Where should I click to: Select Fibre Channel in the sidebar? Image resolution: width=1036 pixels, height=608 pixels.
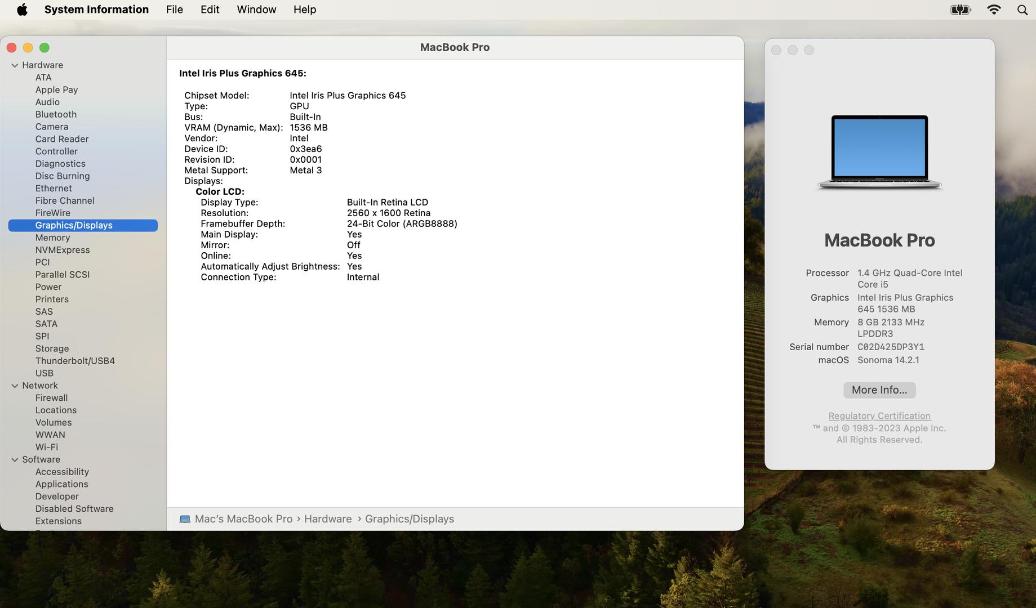(65, 201)
